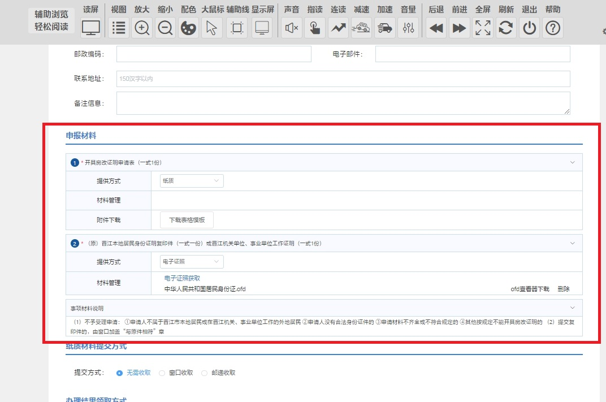Click the 联系地址 address input field
This screenshot has width=606, height=402.
click(343, 79)
